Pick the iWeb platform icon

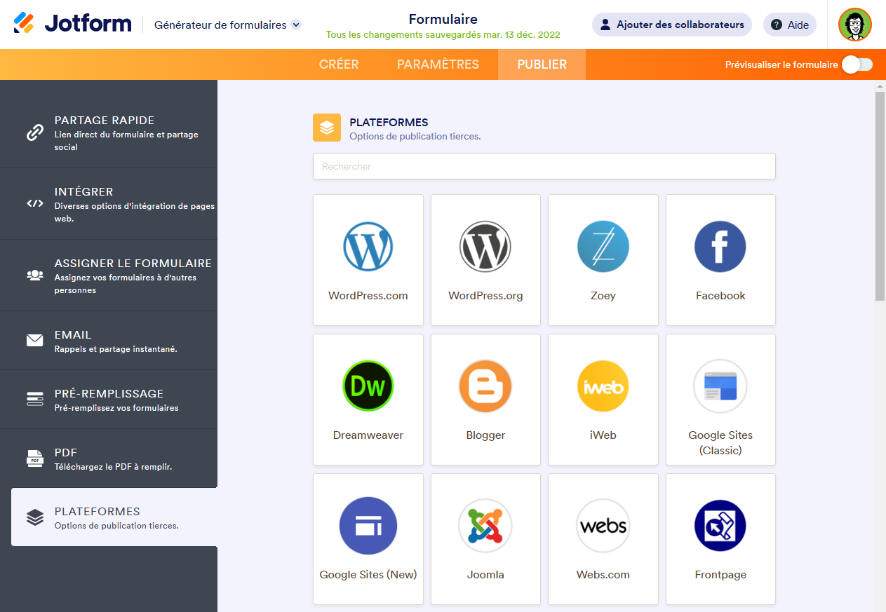603,386
